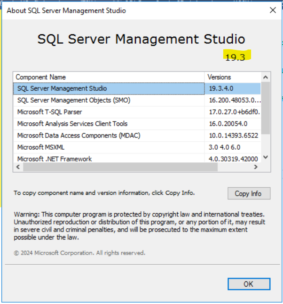This screenshot has height=304, width=283.
Task: Select the Microsoft MSXML row
Action: (x=137, y=147)
